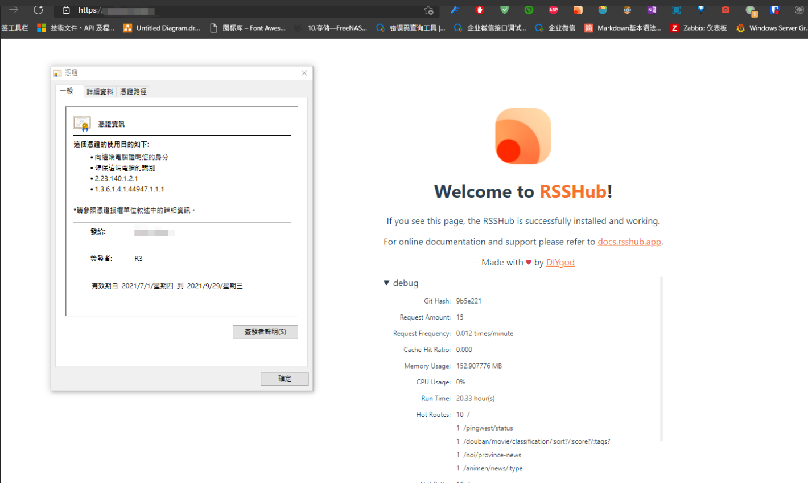Open the multicolor round extension icon
Image resolution: width=808 pixels, height=483 pixels.
click(x=603, y=10)
